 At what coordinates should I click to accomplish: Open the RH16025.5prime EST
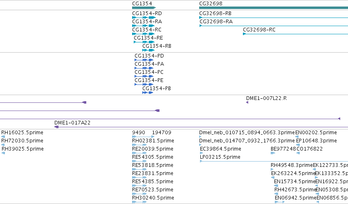point(3,137)
